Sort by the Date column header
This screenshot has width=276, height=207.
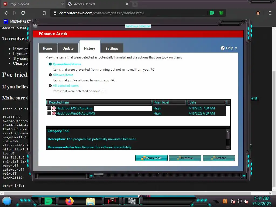[x=206, y=102]
